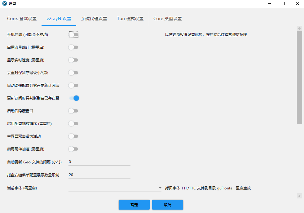The image size is (304, 213).
Task: Turn on 显示实时速度 (需重启) switch
Action: (73, 60)
